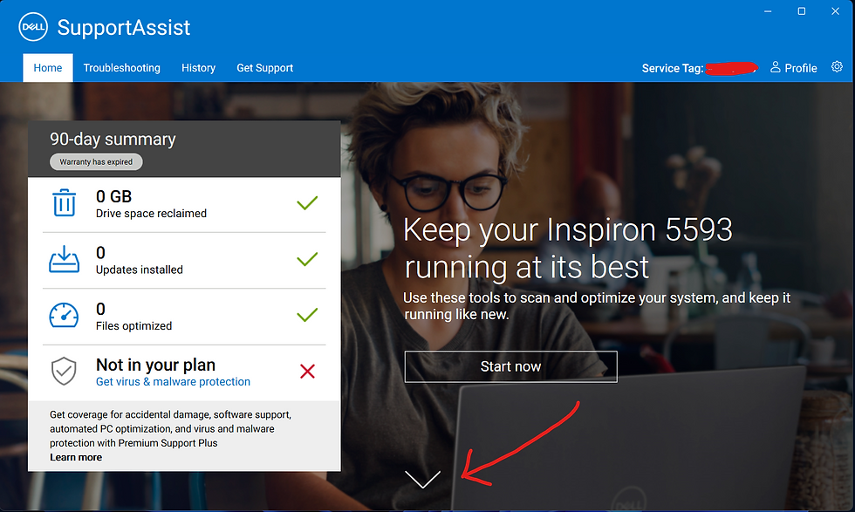Click the Updates installed label
Screen dimensions: 855x512
click(140, 270)
